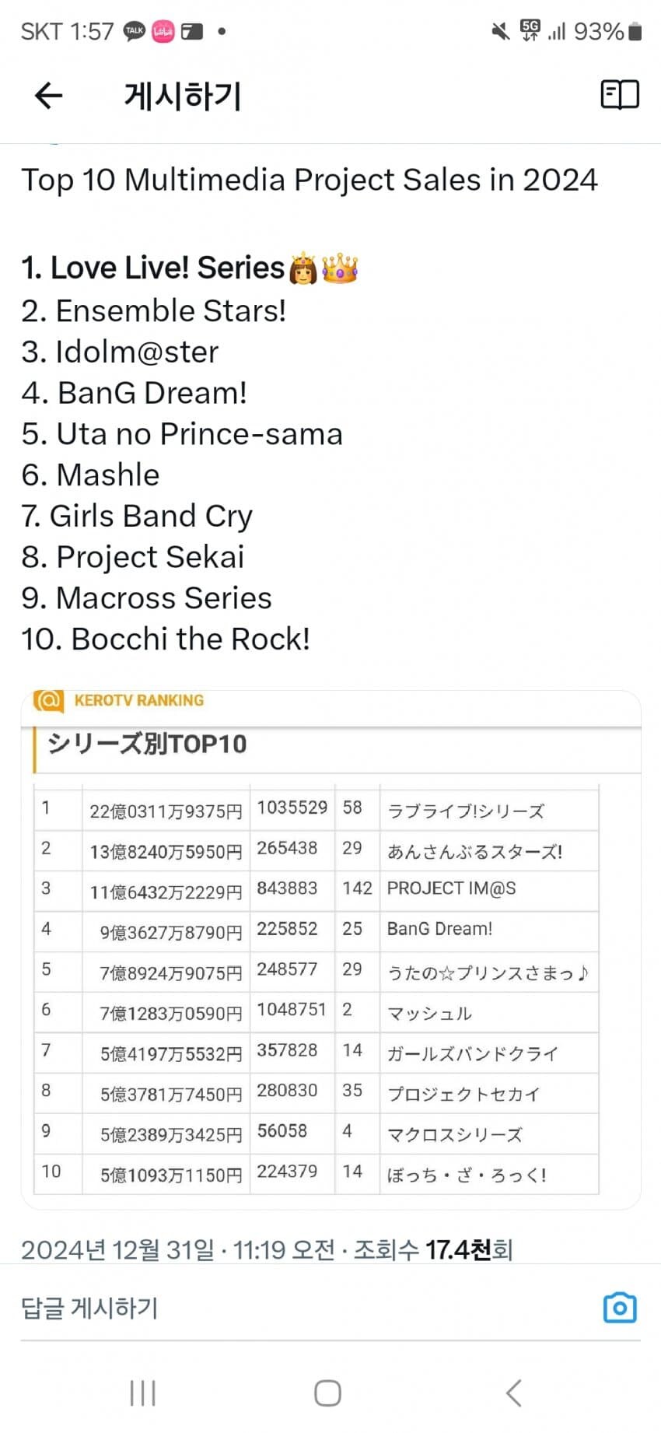Tap the KakaoTalk notification icon
The image size is (661, 1433).
coord(135,31)
